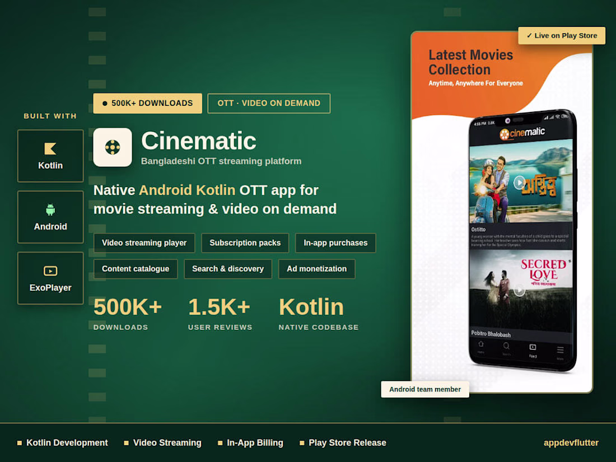Click the Play Store Release footer item
The height and width of the screenshot is (462, 616).
click(343, 443)
